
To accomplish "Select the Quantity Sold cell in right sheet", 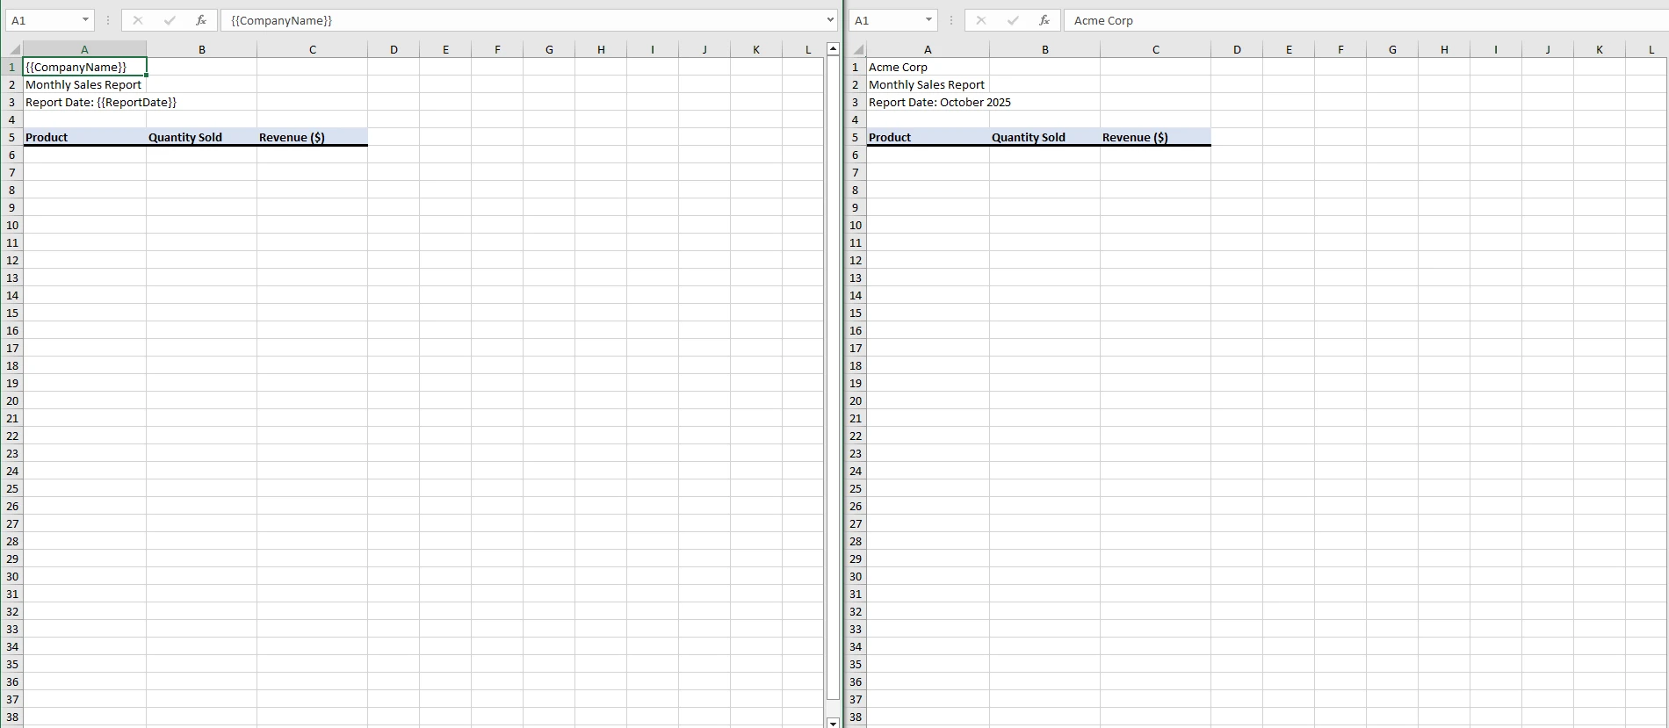I will pos(1044,137).
